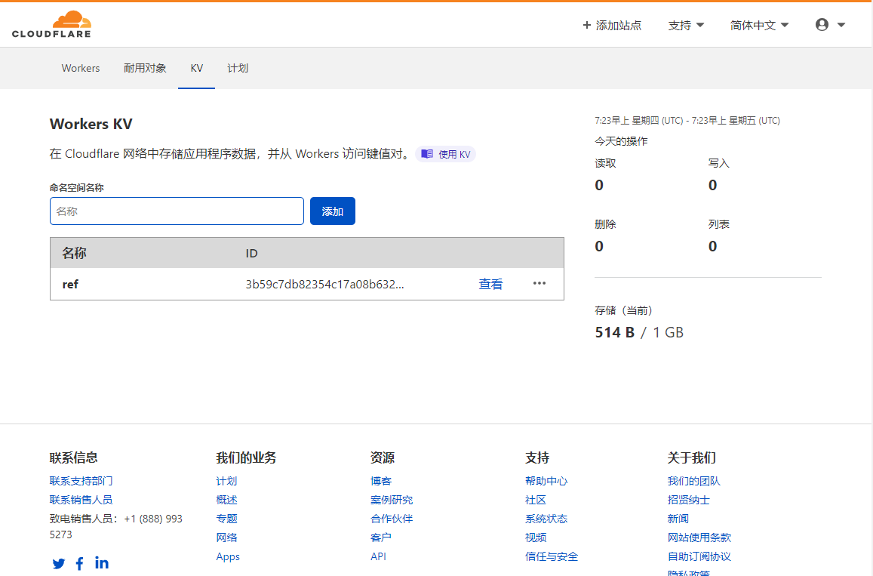Open the 合作伙伴 partners link
873x576 pixels.
392,519
